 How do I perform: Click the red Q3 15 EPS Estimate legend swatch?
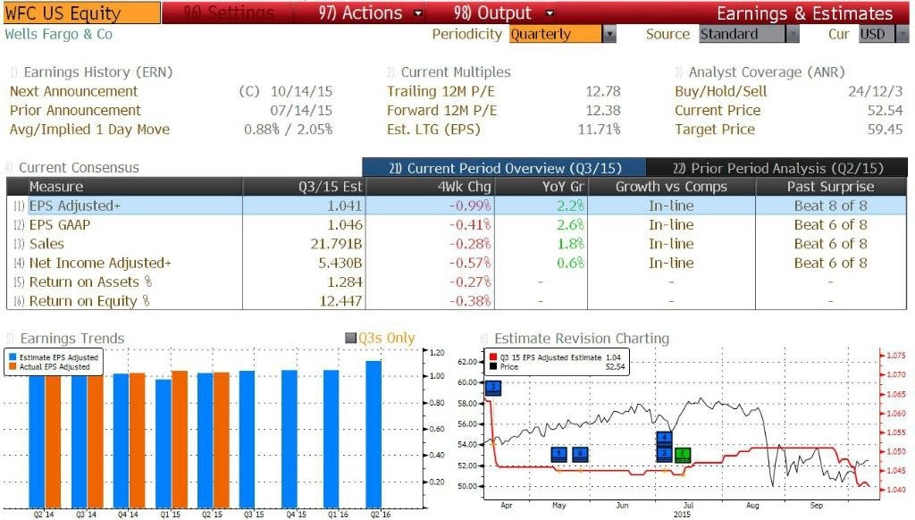[x=493, y=357]
